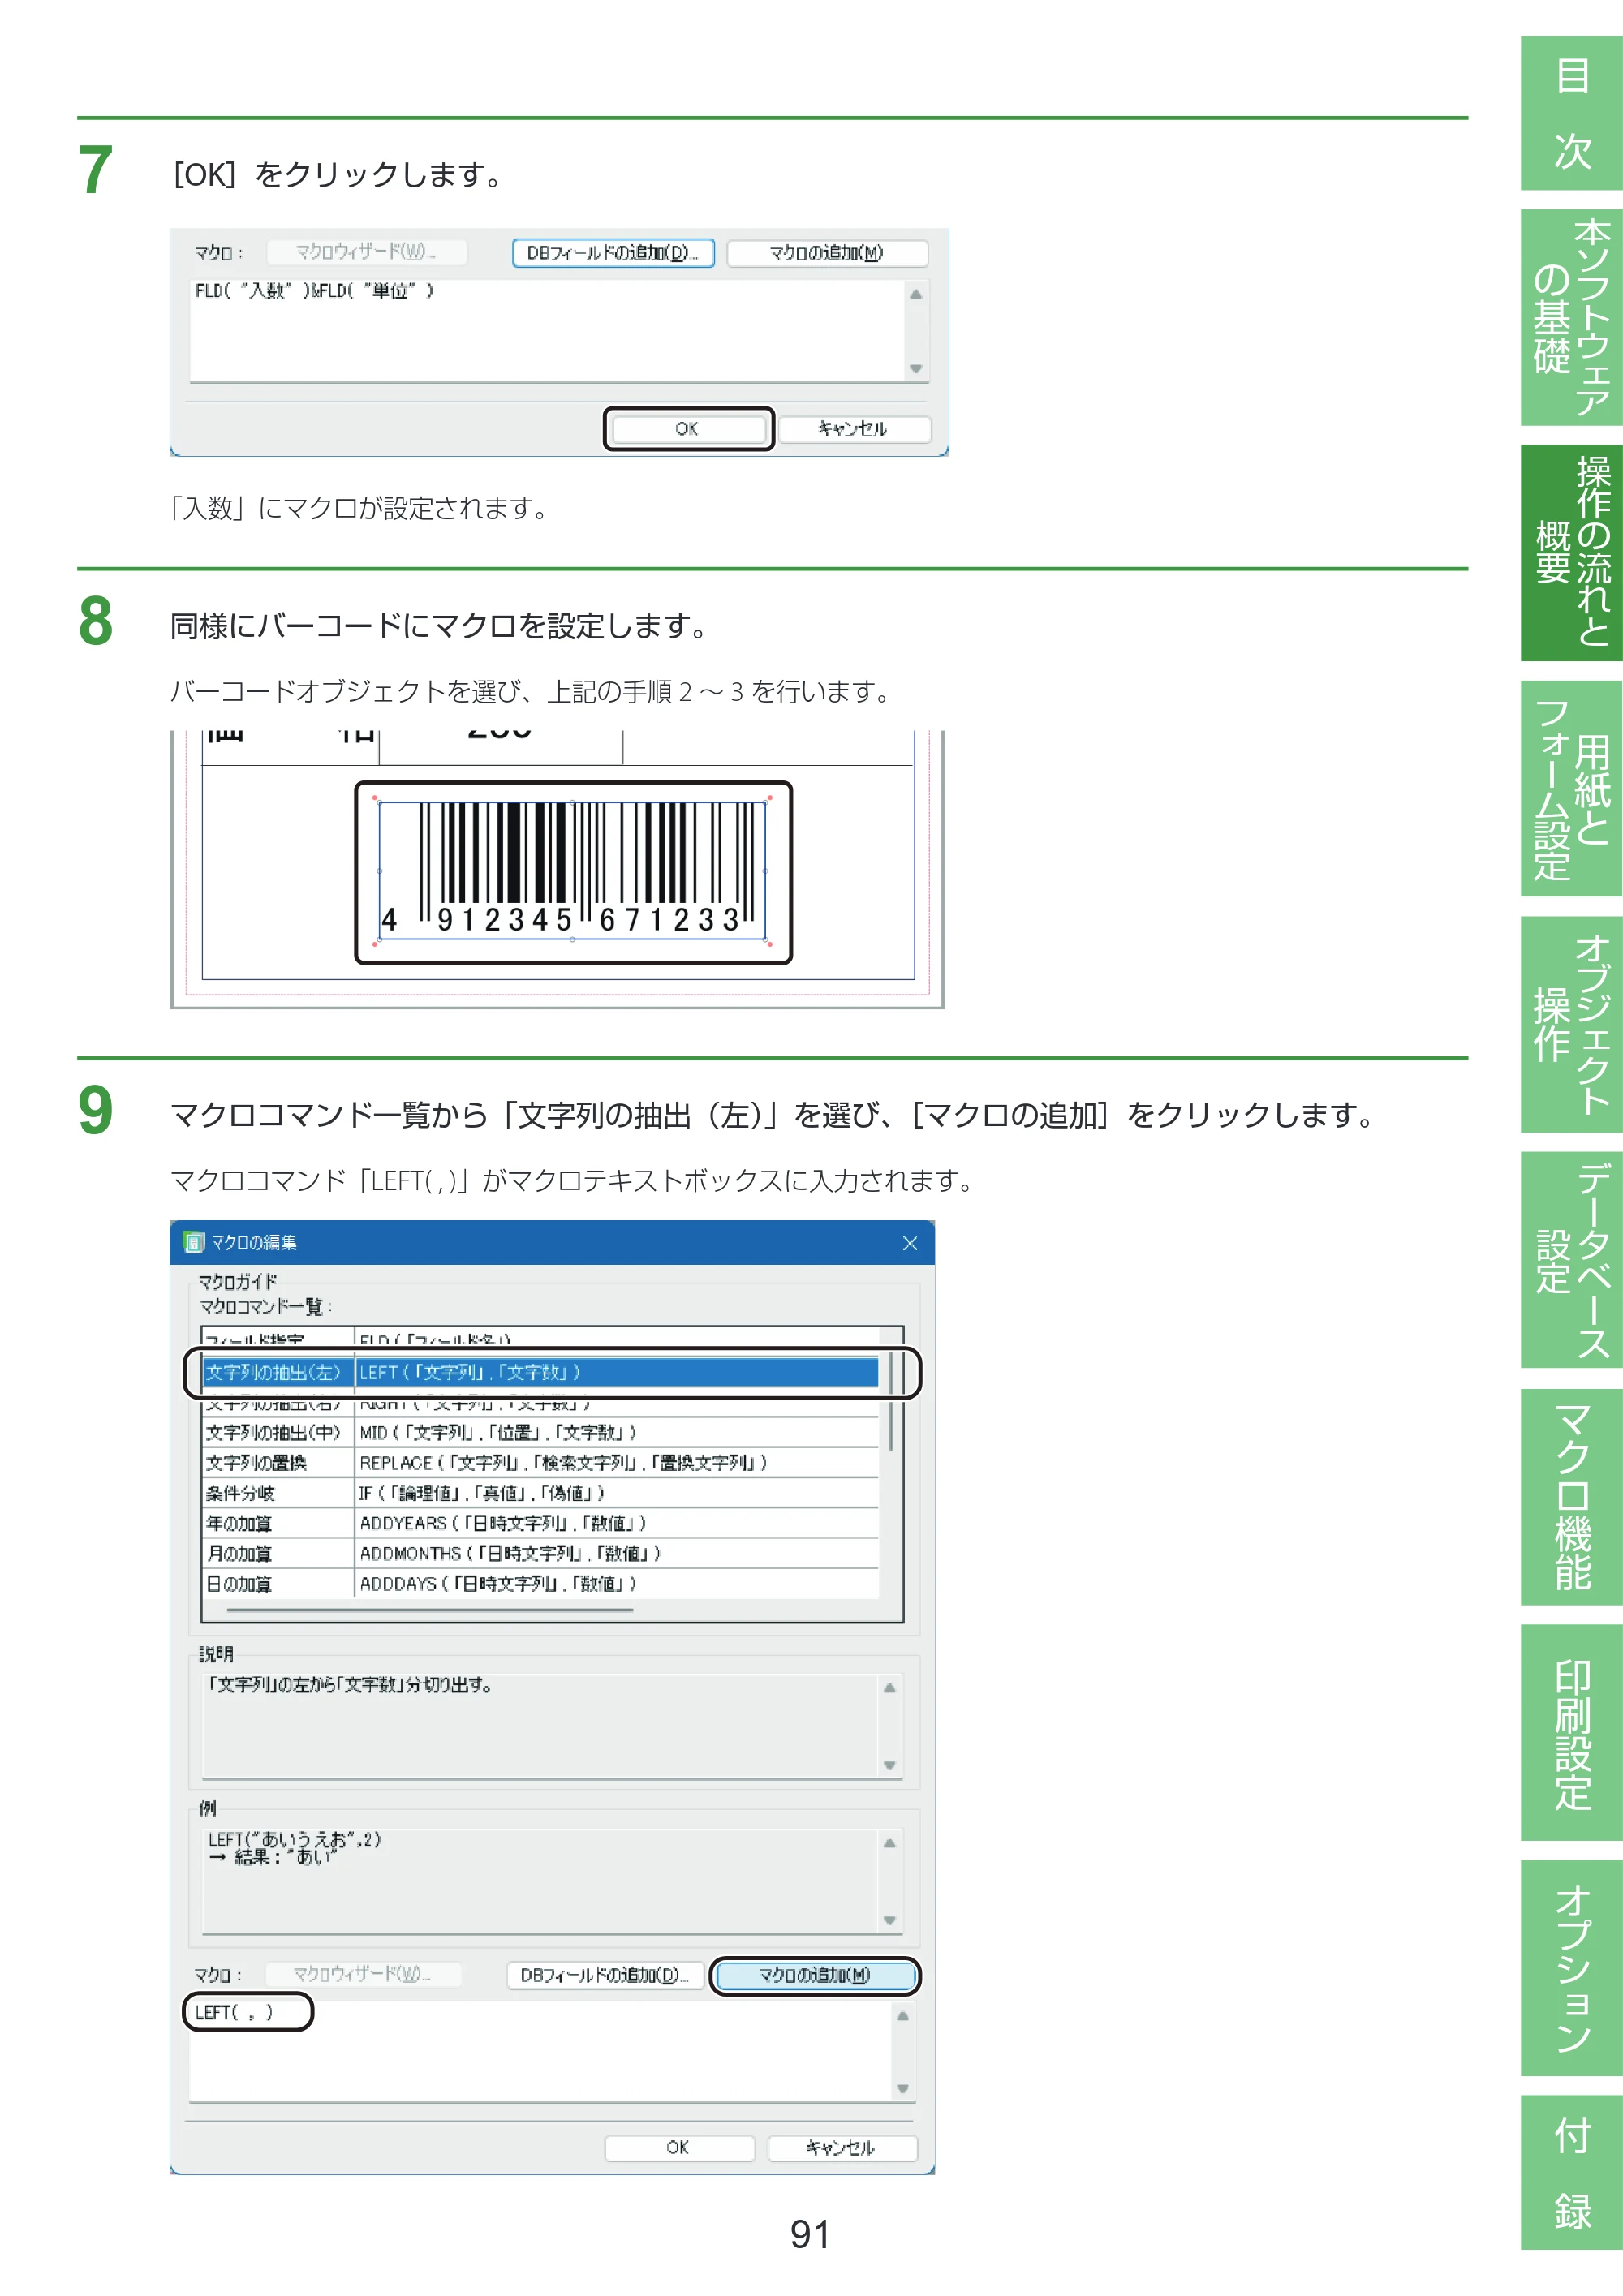Open the 付録 side tab
This screenshot has width=1623, height=2296.
(1571, 2173)
